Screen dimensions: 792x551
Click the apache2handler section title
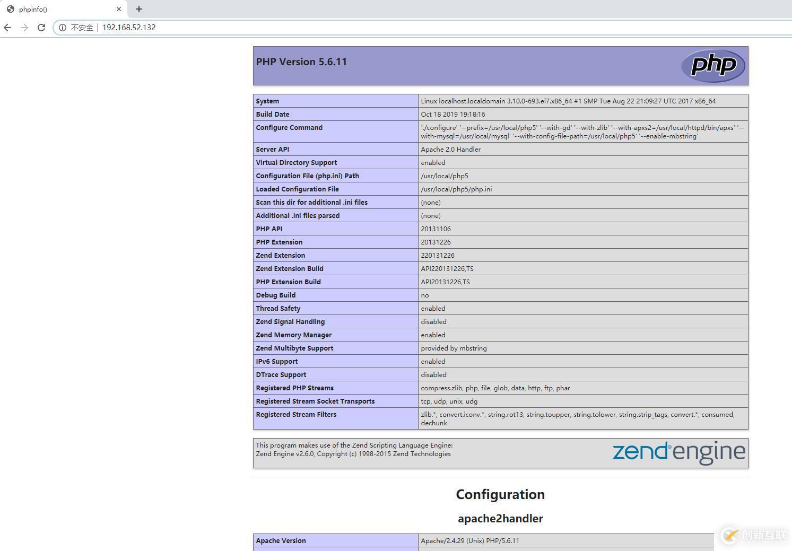[x=500, y=518]
